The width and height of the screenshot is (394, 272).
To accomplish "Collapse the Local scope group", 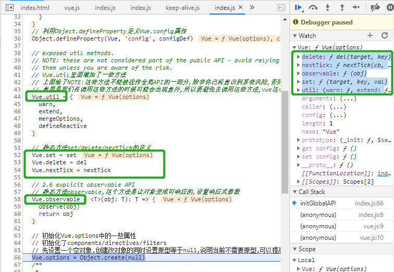I will [x=295, y=260].
